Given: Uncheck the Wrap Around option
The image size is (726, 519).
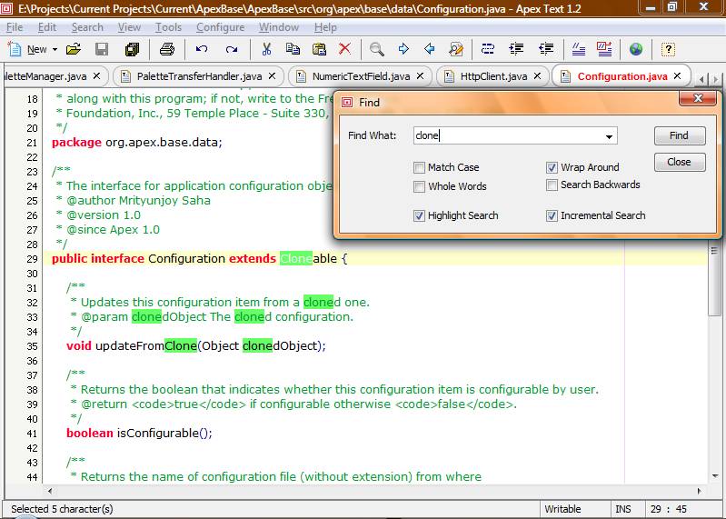Looking at the screenshot, I should click(x=552, y=167).
